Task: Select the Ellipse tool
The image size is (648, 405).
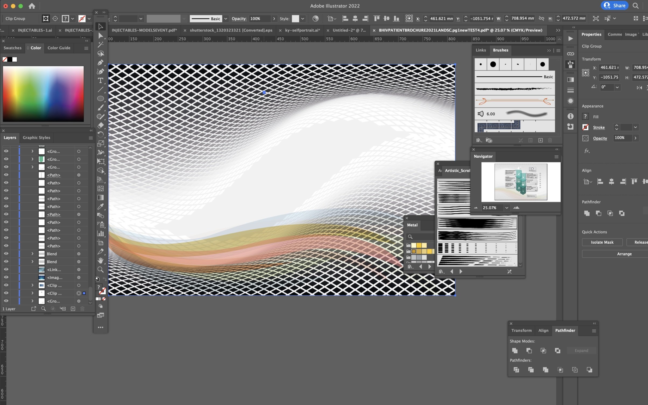Action: 100,98
